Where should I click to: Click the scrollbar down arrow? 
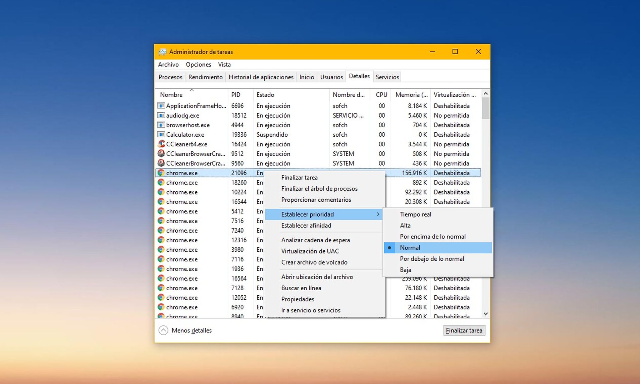(485, 313)
